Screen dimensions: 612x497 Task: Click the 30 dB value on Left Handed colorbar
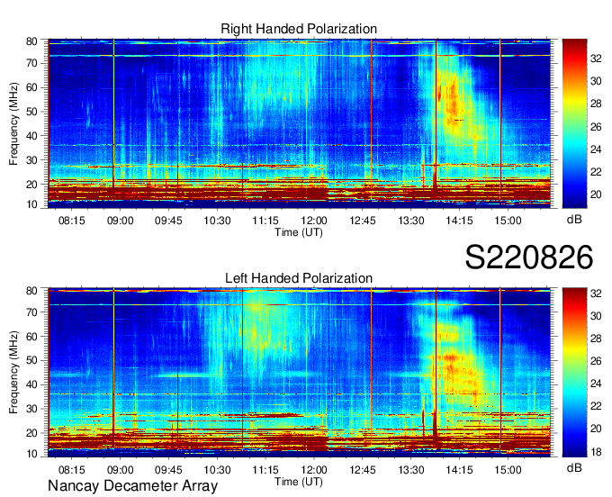[x=596, y=316]
